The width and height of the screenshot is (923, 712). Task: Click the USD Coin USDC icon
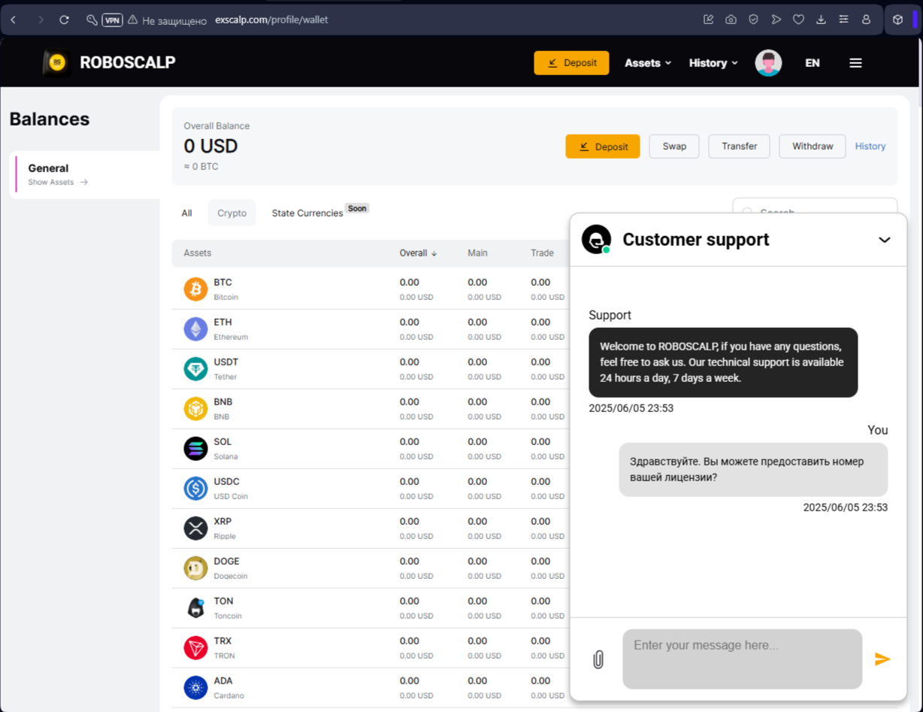click(x=195, y=488)
